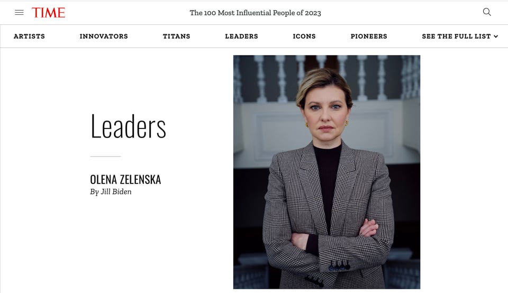The width and height of the screenshot is (508, 293).
Task: Click the By Jill Biden byline
Action: (x=111, y=191)
